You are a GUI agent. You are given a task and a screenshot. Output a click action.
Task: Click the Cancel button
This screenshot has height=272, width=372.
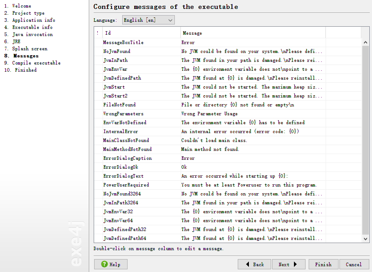[x=354, y=264]
